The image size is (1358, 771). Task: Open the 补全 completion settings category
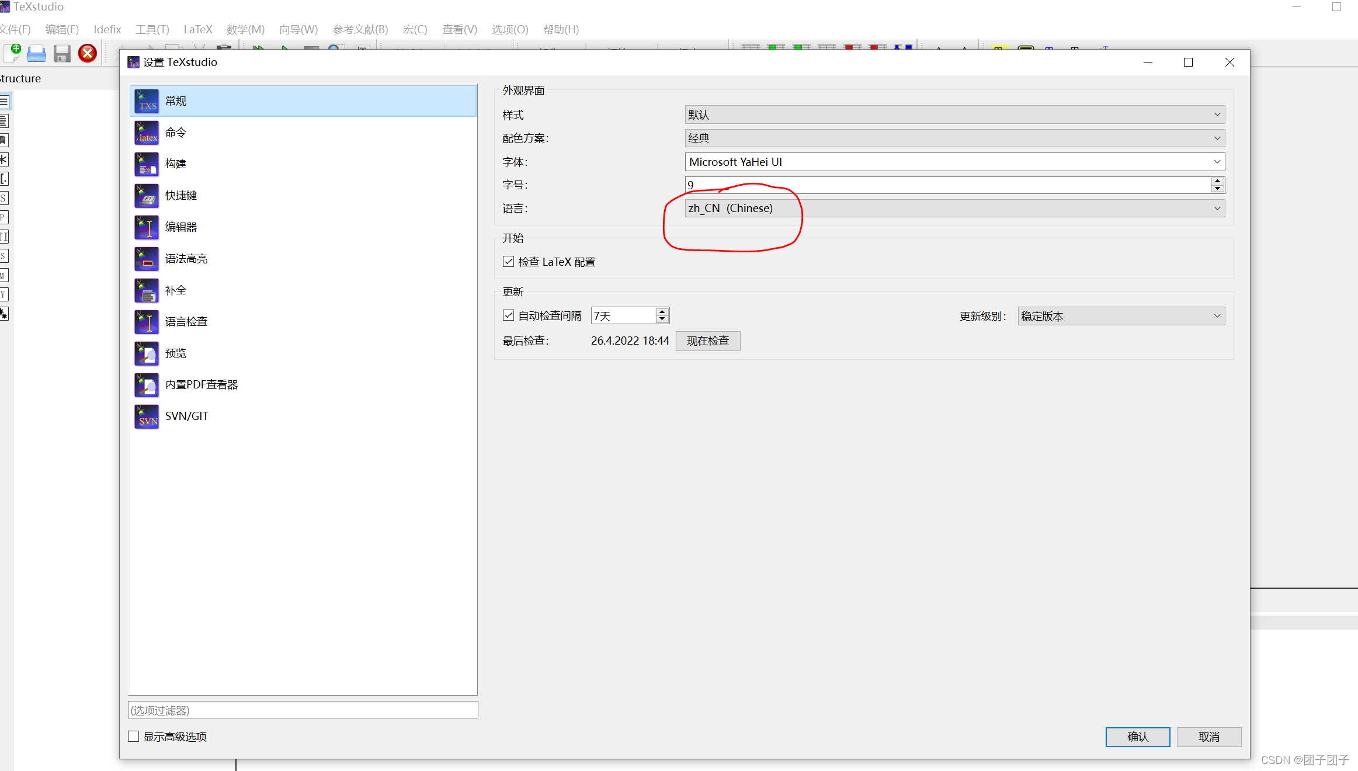coord(303,290)
